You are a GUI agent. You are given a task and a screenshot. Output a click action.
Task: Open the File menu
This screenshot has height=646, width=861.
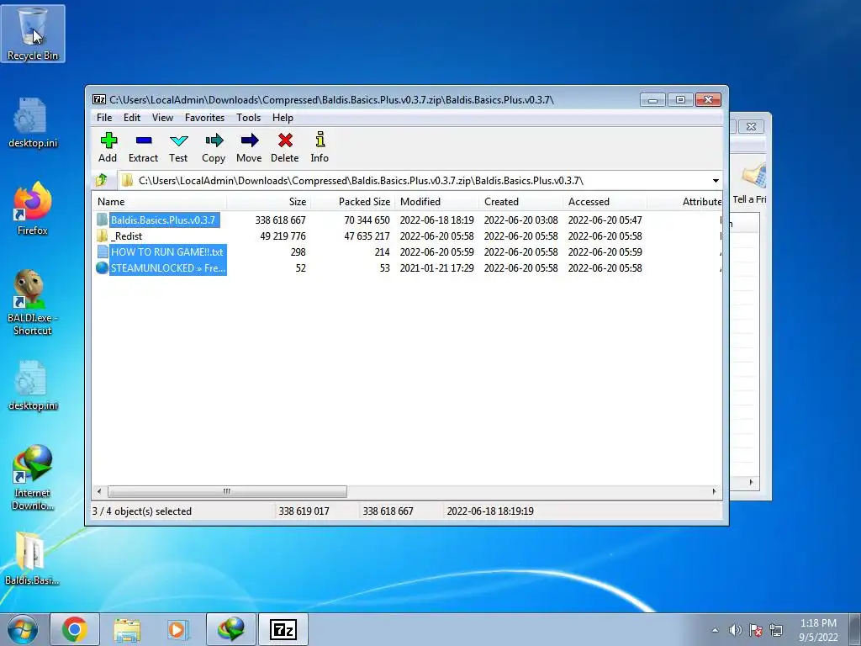pyautogui.click(x=104, y=118)
